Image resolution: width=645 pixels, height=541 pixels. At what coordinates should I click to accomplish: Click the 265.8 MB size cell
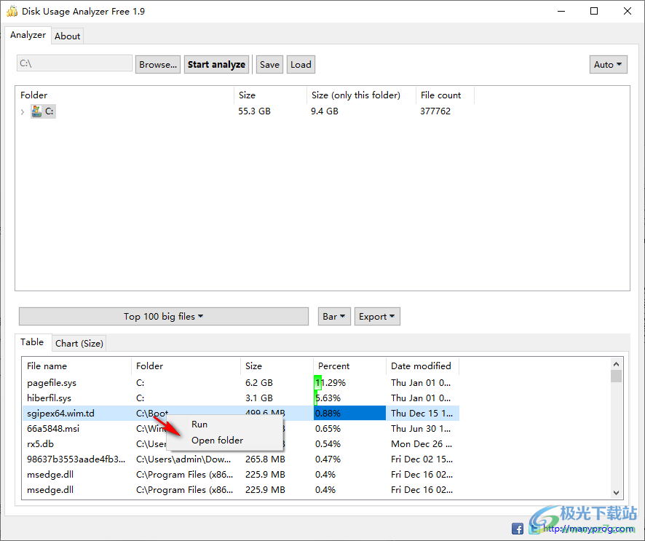click(265, 459)
